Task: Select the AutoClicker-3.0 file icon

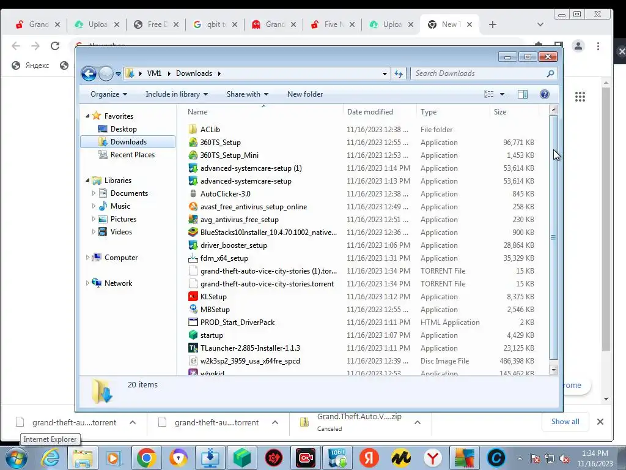Action: click(193, 194)
